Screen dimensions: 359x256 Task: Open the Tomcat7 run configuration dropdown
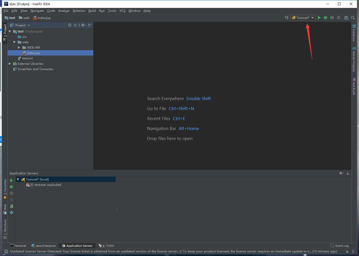click(303, 18)
